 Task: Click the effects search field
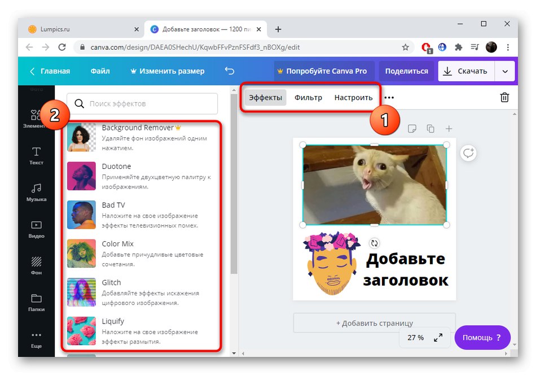point(142,103)
